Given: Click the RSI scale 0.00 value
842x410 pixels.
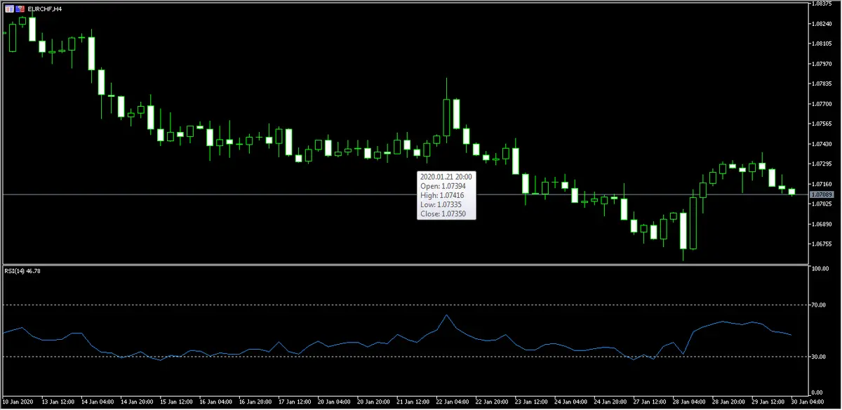Looking at the screenshot, I should click(818, 392).
